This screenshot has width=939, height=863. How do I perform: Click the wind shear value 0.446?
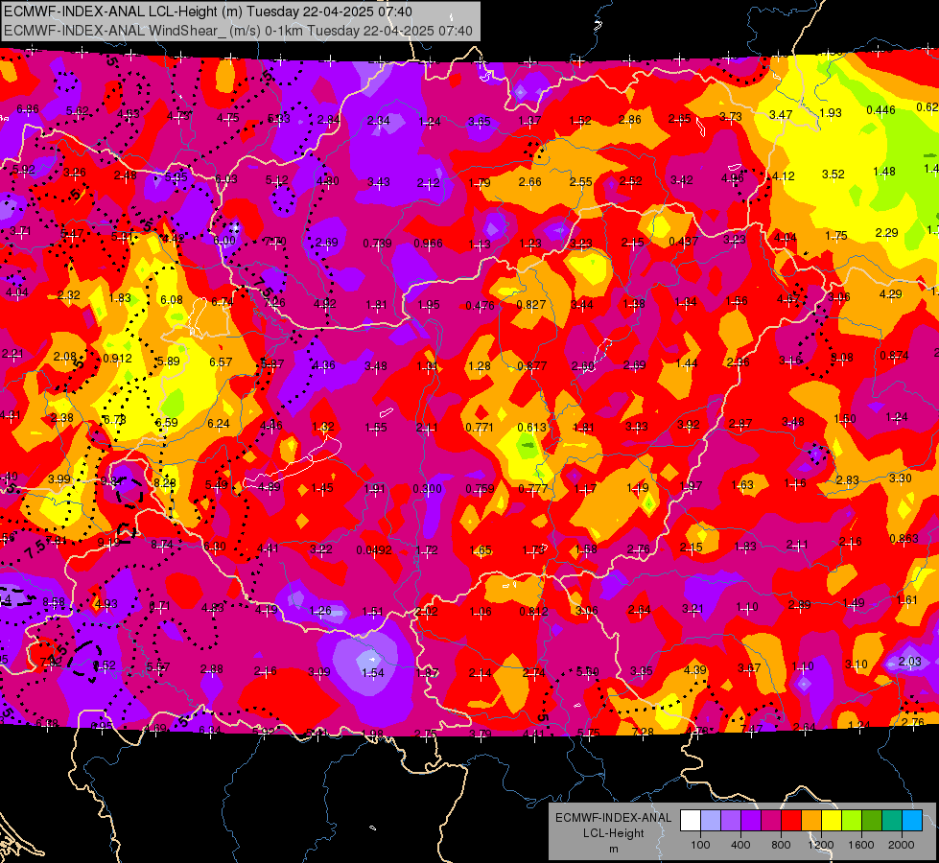(880, 110)
